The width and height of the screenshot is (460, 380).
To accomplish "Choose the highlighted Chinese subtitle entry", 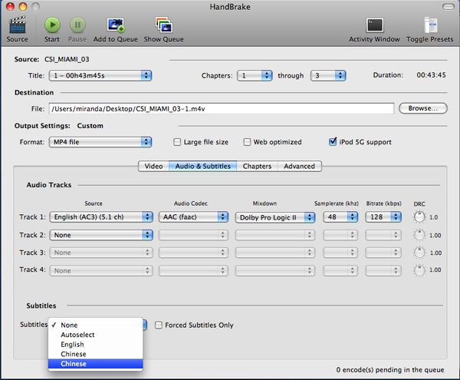I will [x=95, y=364].
